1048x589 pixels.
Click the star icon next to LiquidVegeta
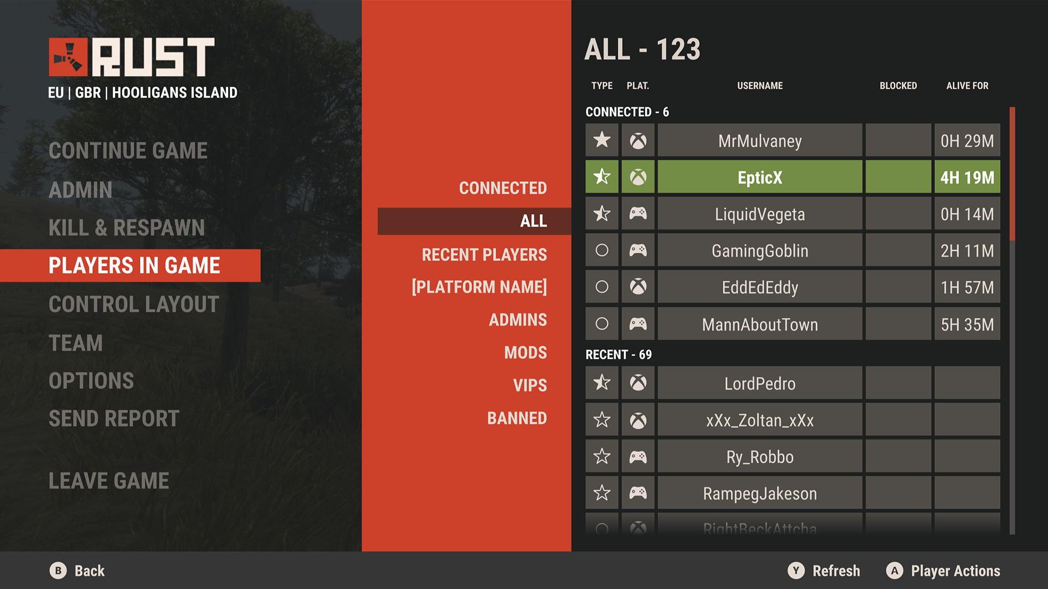(x=603, y=214)
